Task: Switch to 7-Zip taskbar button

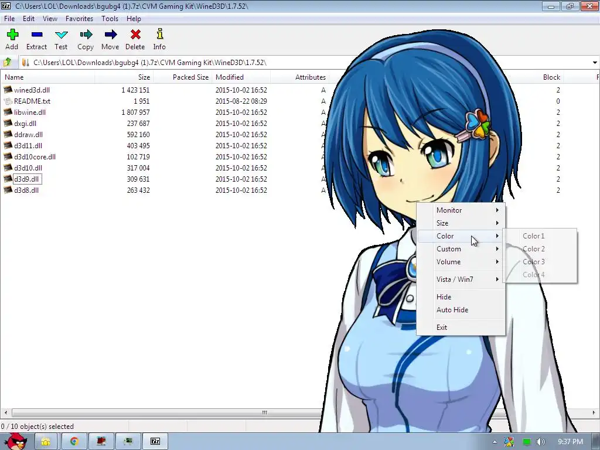Action: (155, 442)
